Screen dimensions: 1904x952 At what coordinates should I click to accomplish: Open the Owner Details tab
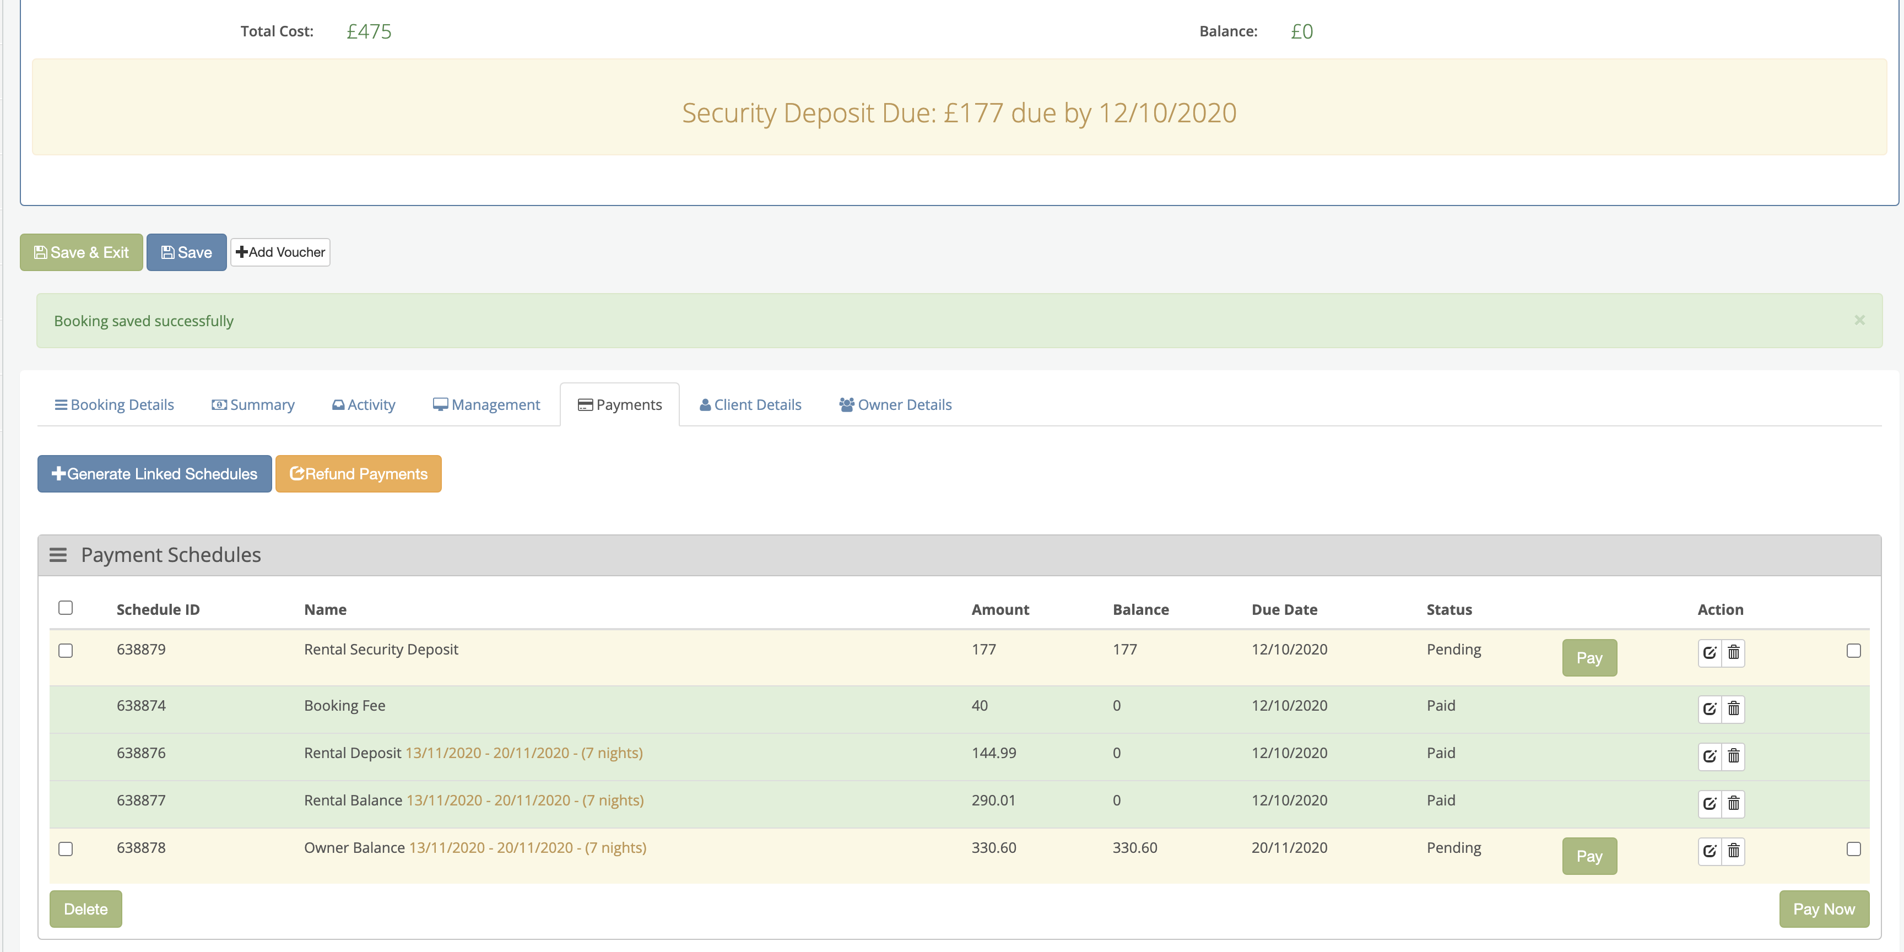pos(895,405)
